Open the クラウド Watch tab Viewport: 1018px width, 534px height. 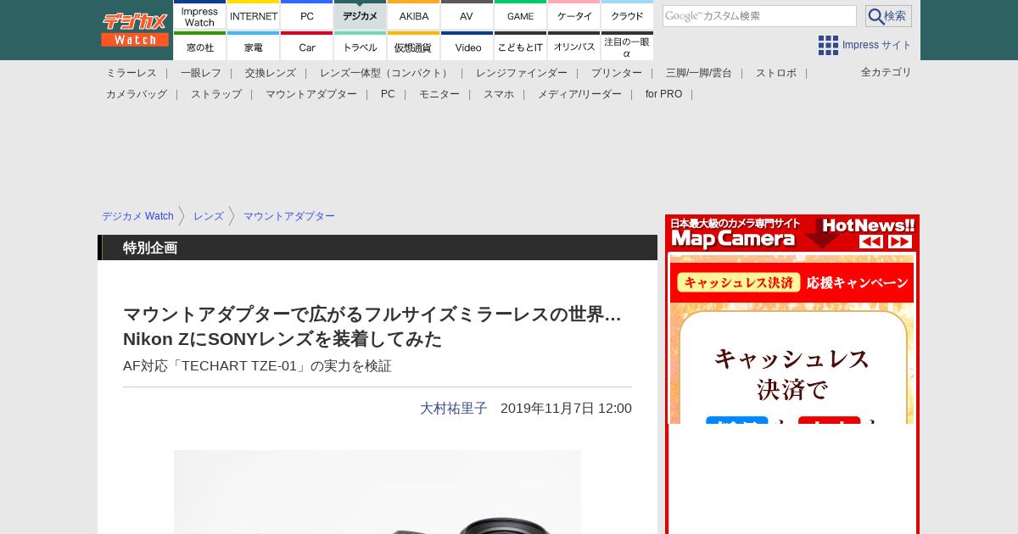tap(627, 15)
